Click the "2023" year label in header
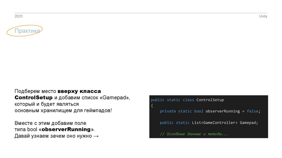The image size is (282, 158). (x=18, y=17)
